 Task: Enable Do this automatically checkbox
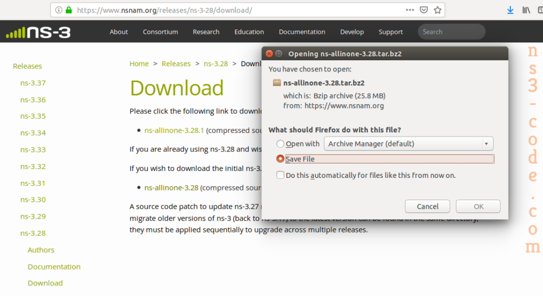click(x=280, y=175)
